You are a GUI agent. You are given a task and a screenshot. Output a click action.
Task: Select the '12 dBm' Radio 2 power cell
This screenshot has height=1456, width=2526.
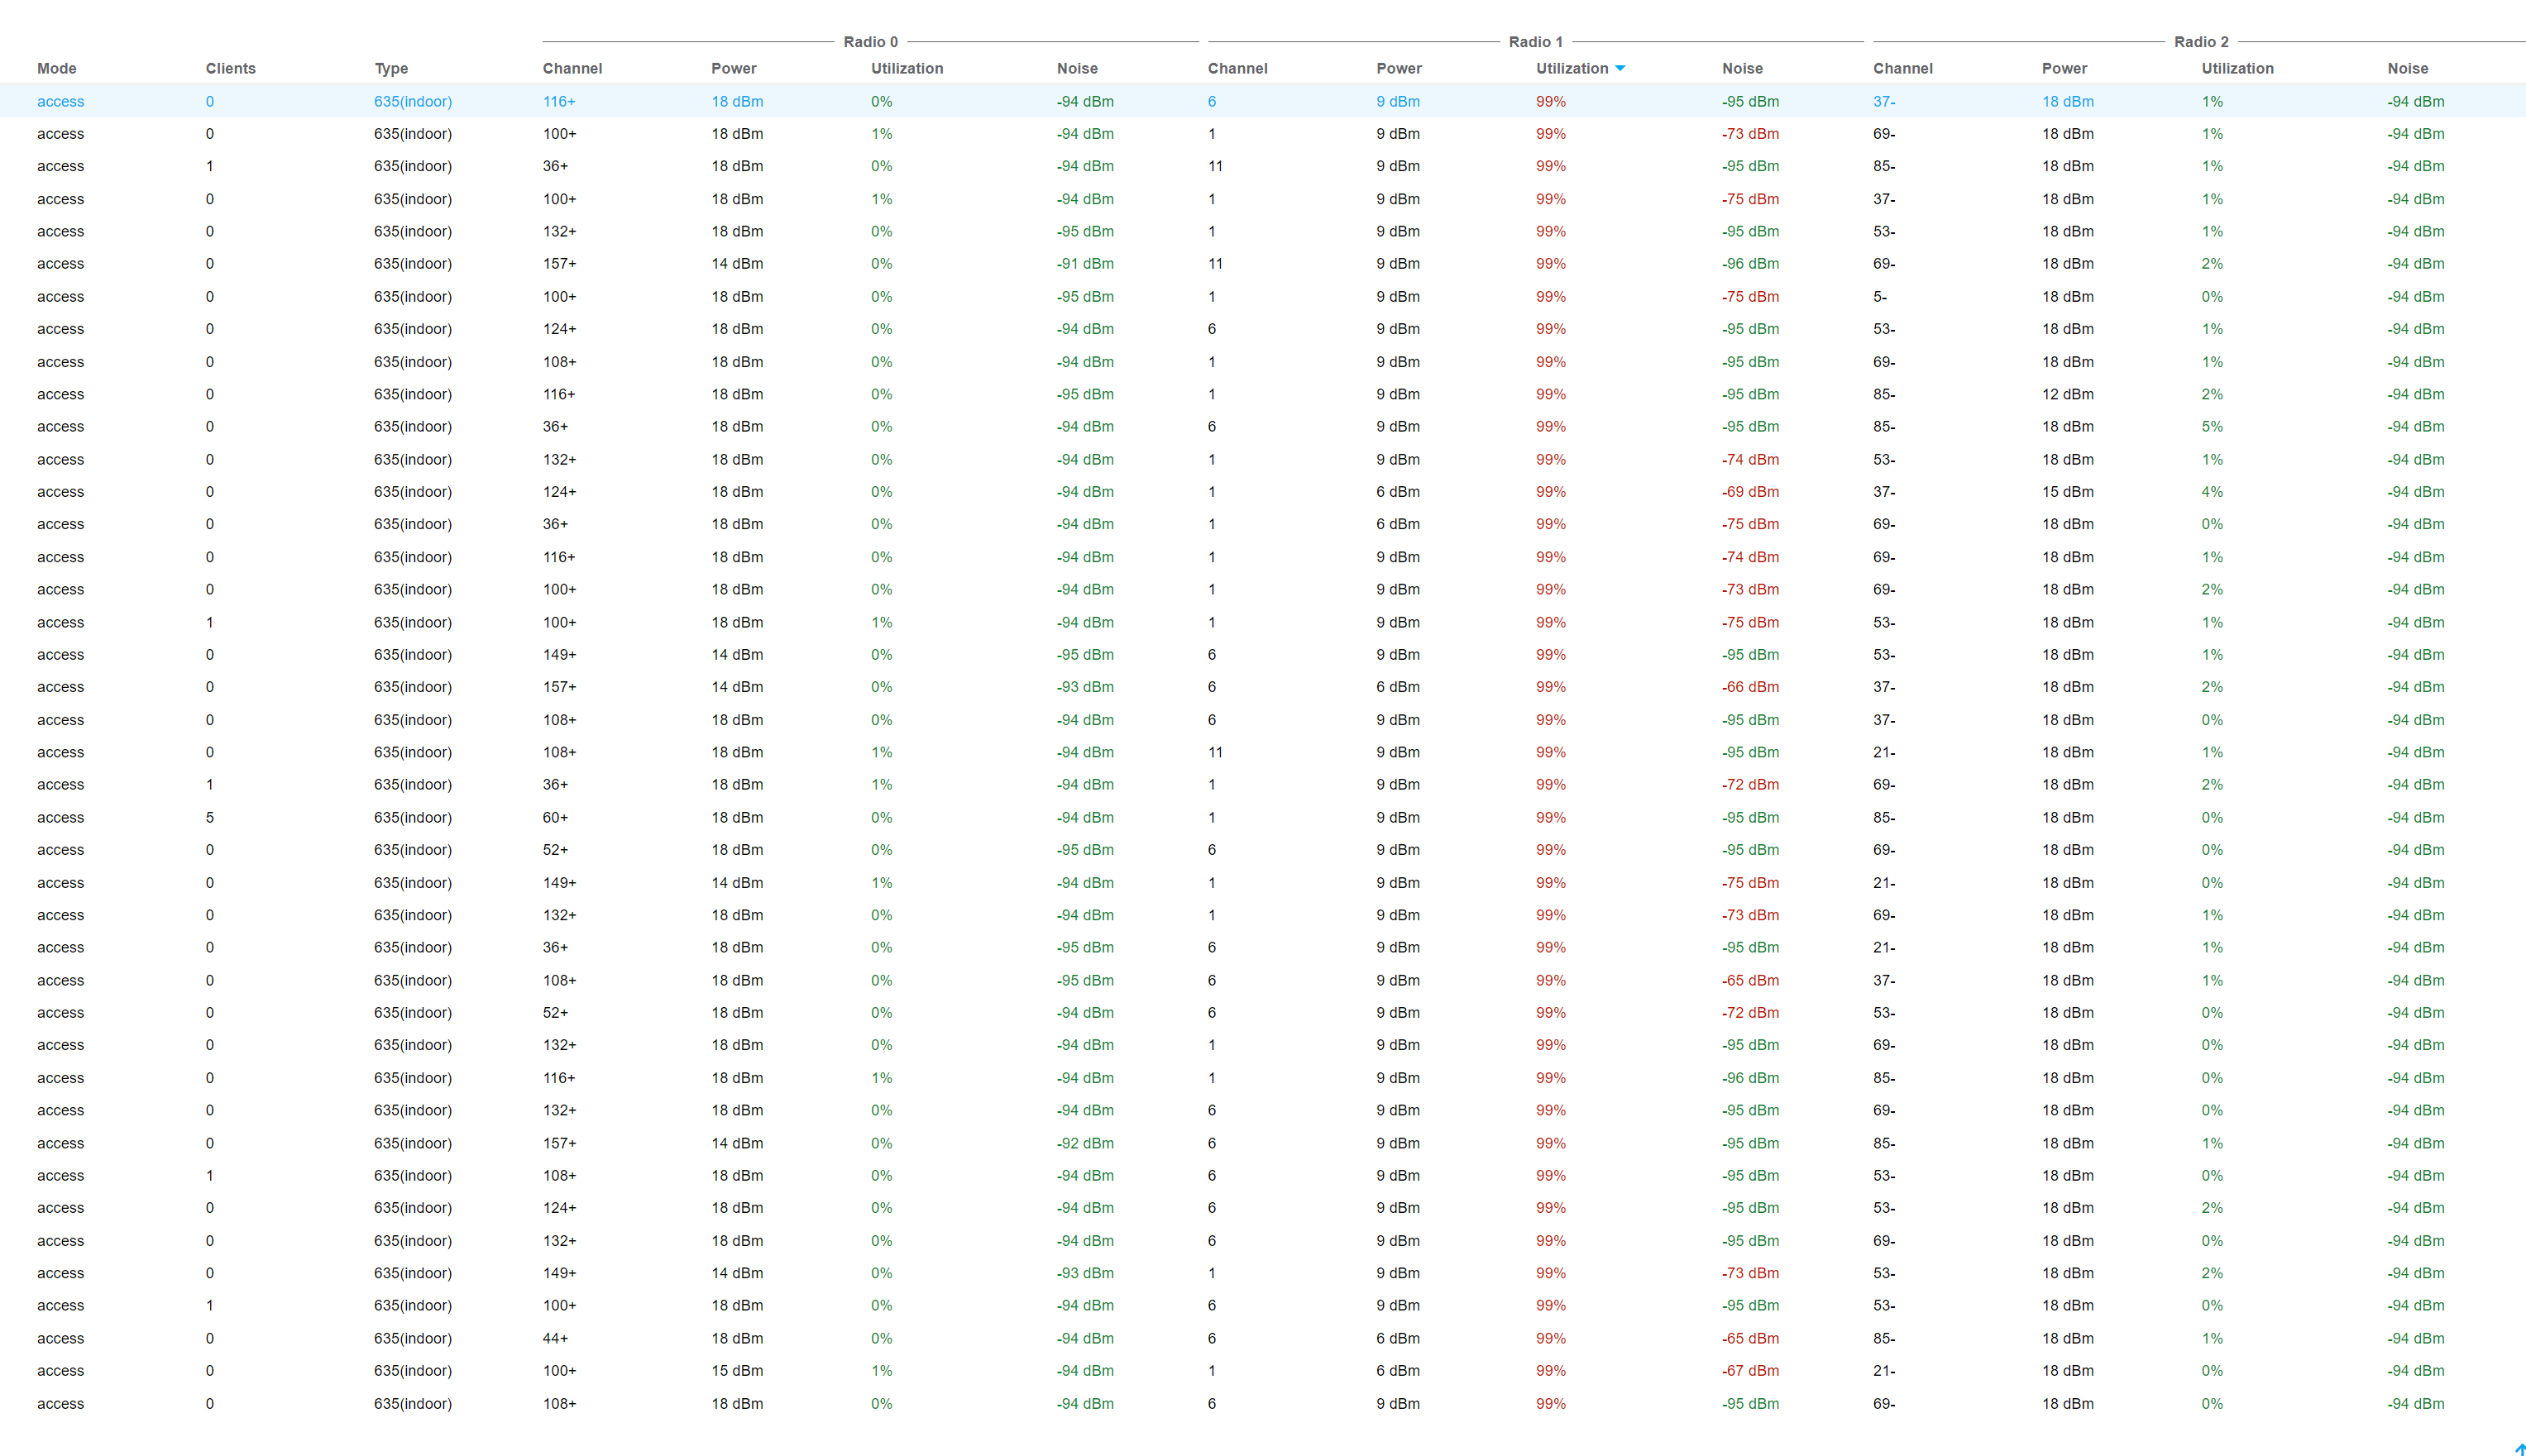point(2068,394)
